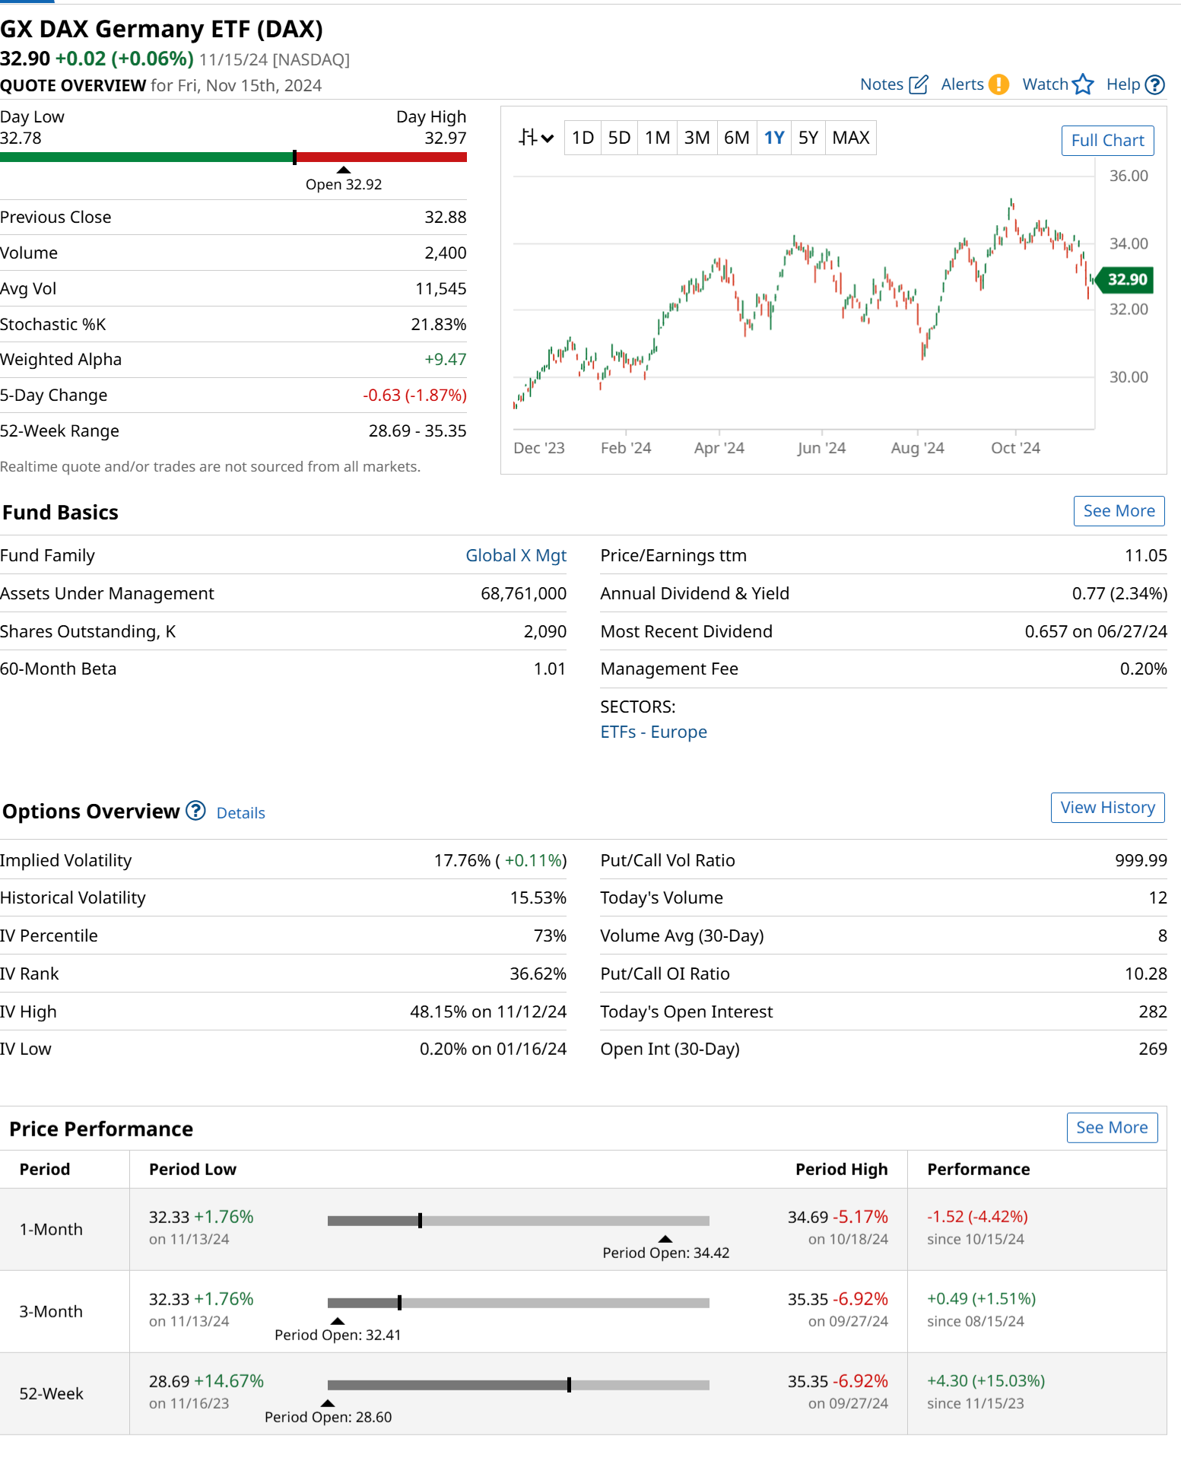Click the Management Fee 0.20% value
Viewport: 1181px width, 1458px height.
click(x=1144, y=669)
